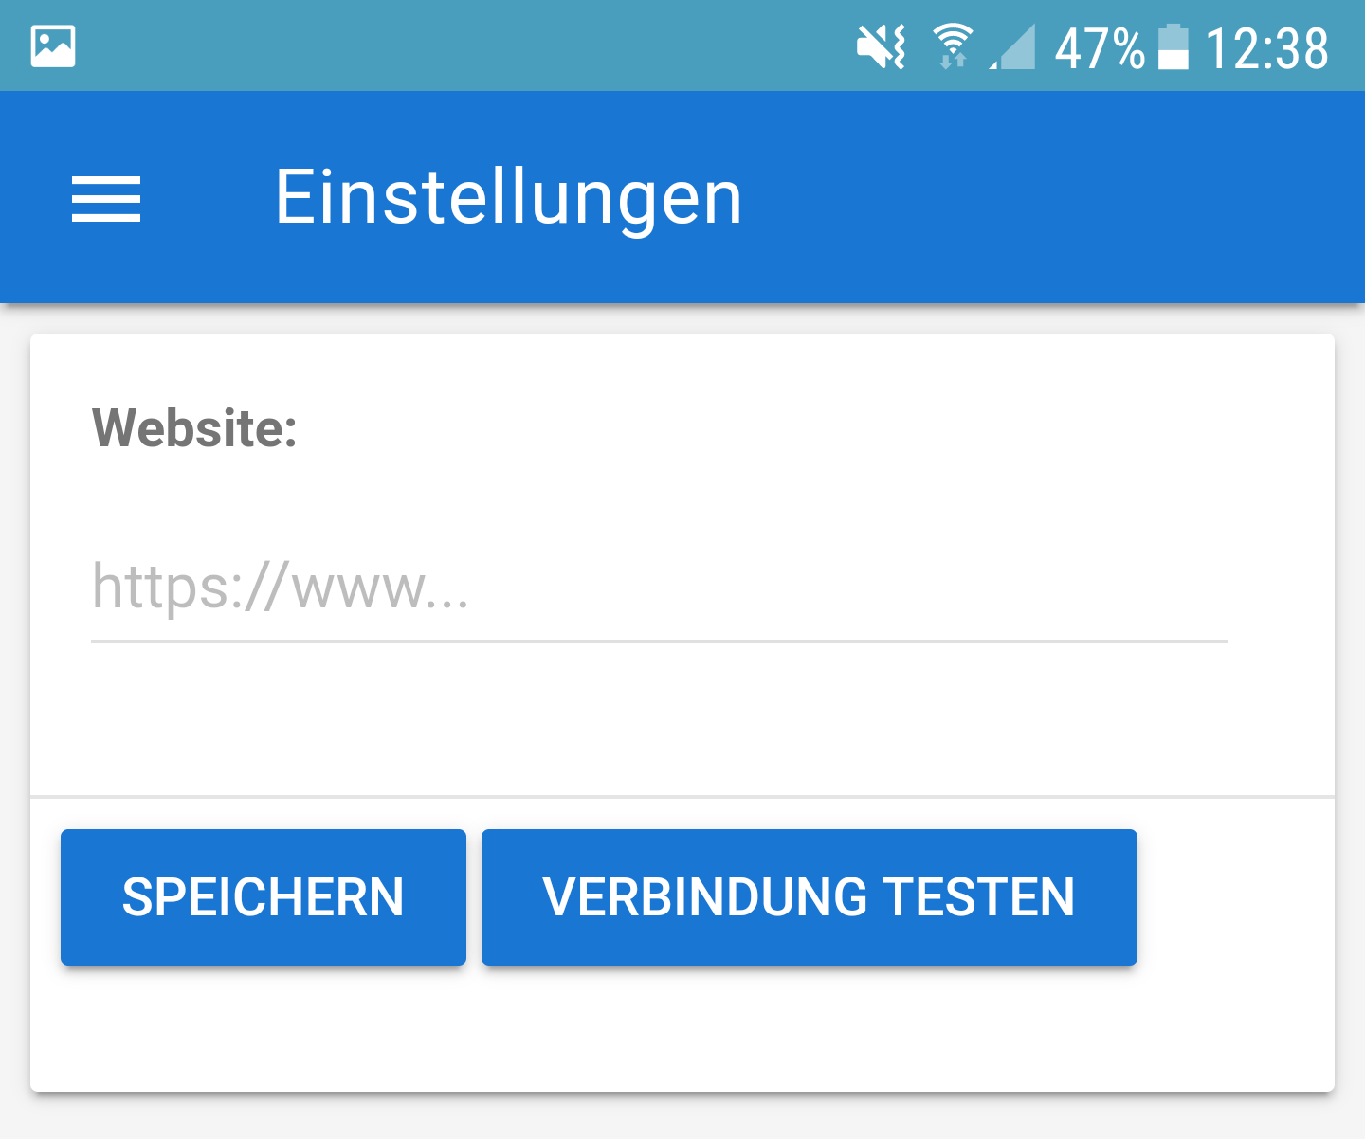Tap the Wi-Fi status icon
Screen dimensions: 1365x1139
[x=953, y=46]
